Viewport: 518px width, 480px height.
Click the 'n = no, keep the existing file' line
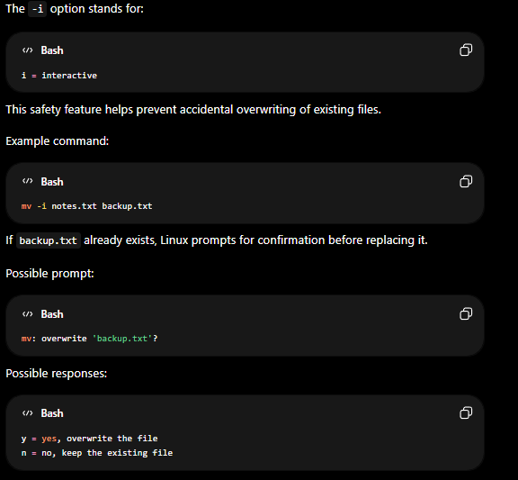(97, 453)
